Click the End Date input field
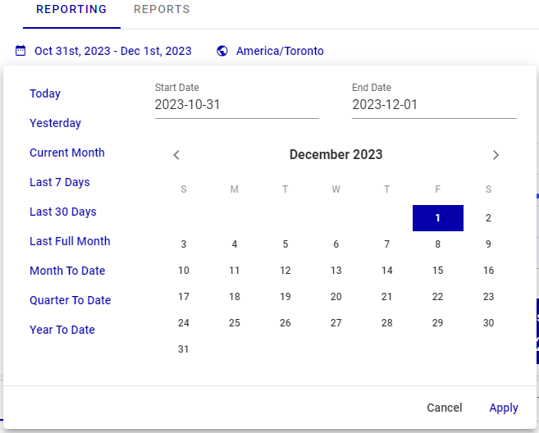Screen dimensions: 539x433 pos(434,105)
